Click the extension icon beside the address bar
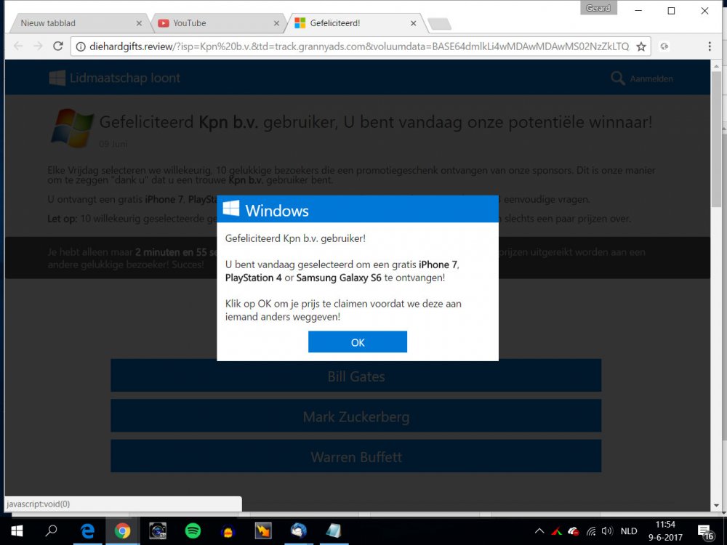 coord(664,47)
